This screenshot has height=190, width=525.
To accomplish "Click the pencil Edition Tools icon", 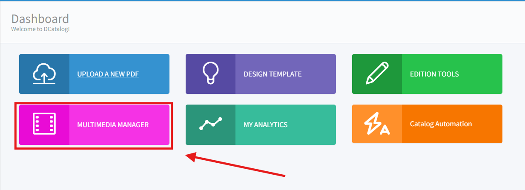I will (x=377, y=74).
